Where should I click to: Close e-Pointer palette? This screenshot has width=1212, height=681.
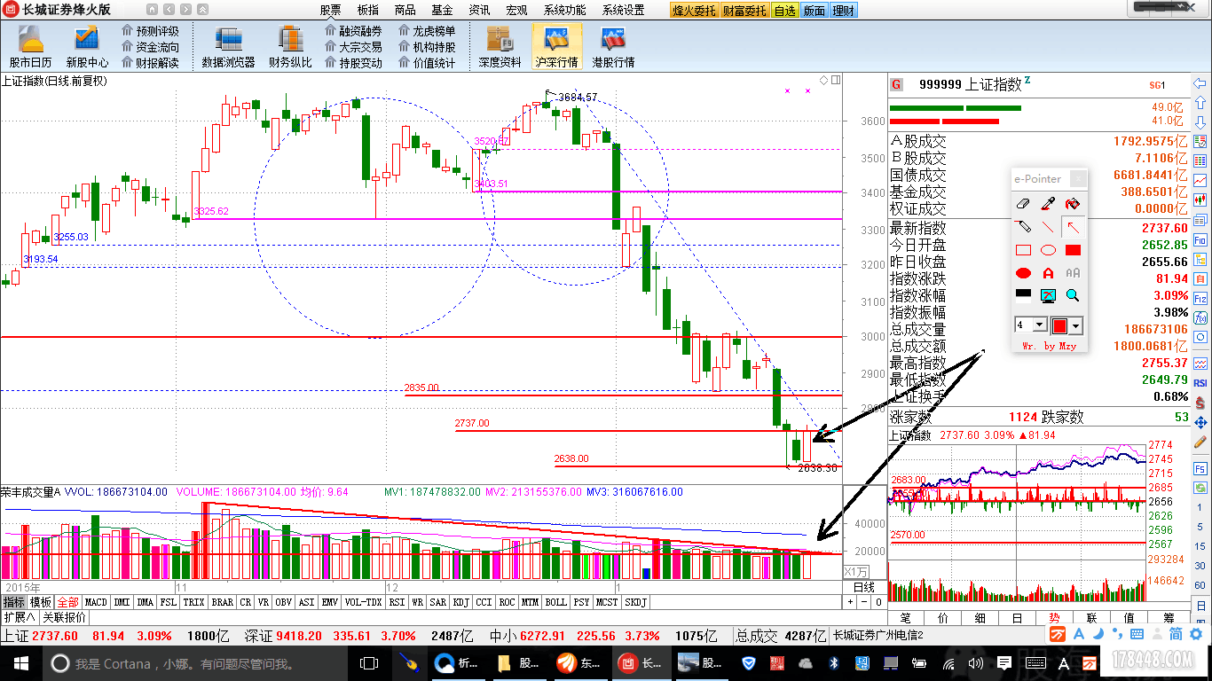click(1078, 178)
